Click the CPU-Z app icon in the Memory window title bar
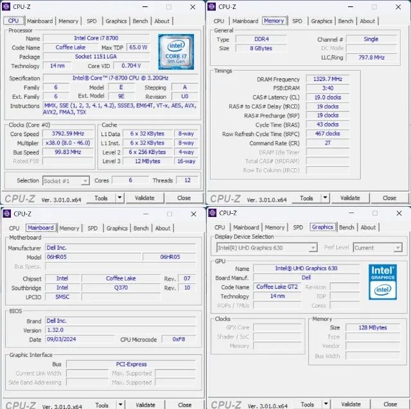Image resolution: width=411 pixels, height=409 pixels. pos(211,7)
